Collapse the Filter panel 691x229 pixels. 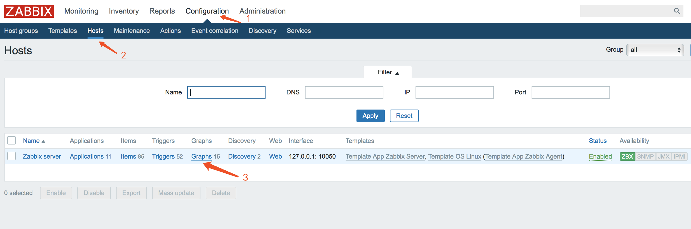(388, 72)
